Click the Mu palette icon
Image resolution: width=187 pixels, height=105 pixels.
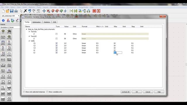coord(9,88)
